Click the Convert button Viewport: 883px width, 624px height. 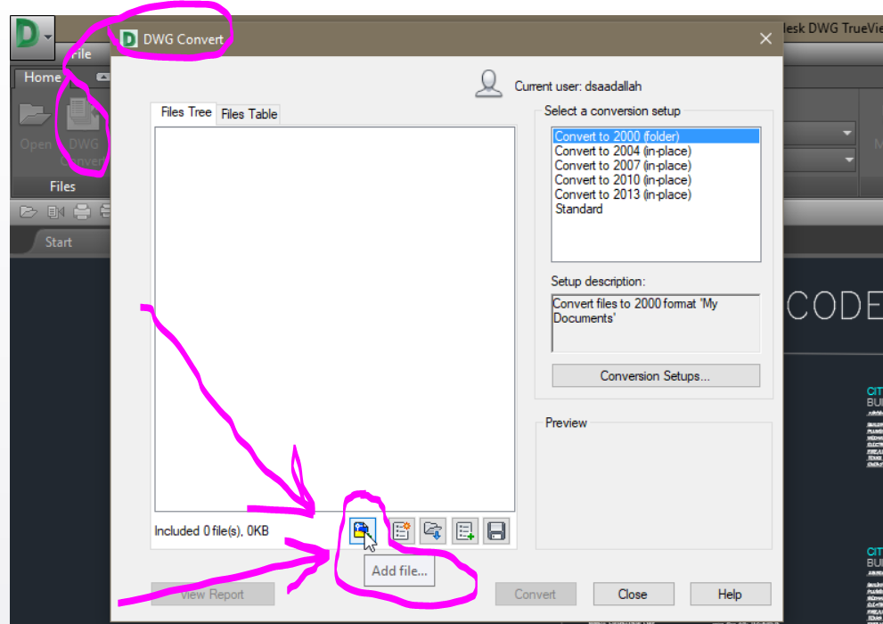536,595
